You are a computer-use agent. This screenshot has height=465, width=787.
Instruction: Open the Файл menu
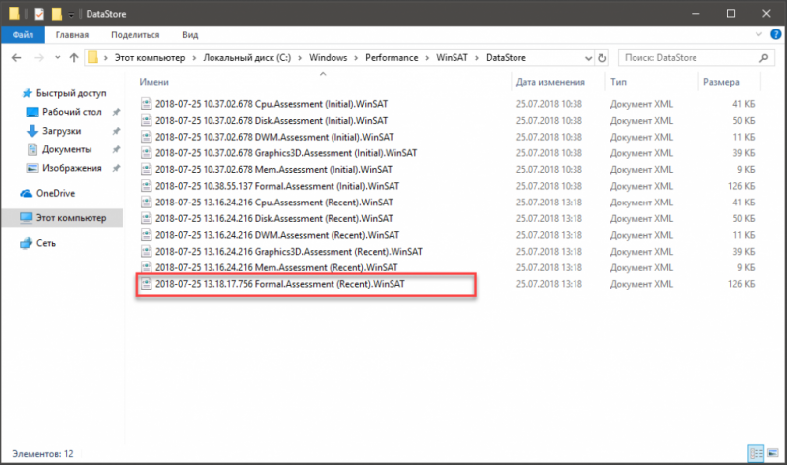click(23, 35)
